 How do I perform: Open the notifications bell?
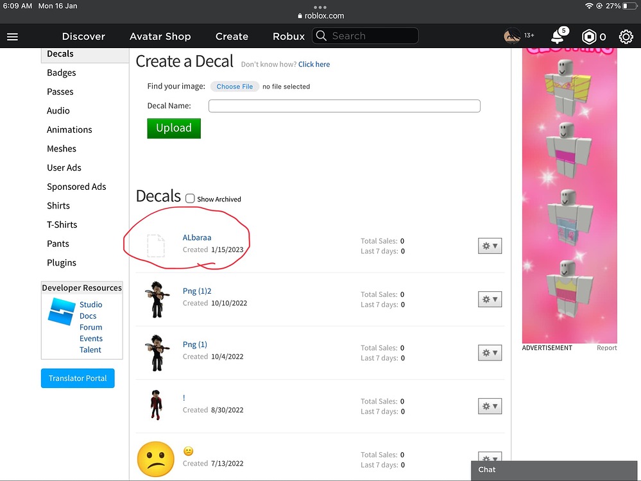[558, 36]
